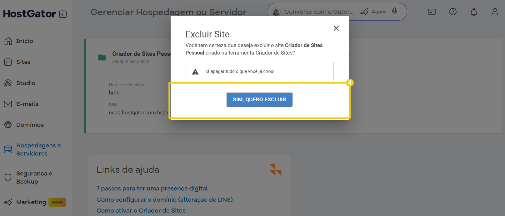This screenshot has height=216, width=505.
Task: Close the Excluir Site dialog
Action: pyautogui.click(x=336, y=28)
